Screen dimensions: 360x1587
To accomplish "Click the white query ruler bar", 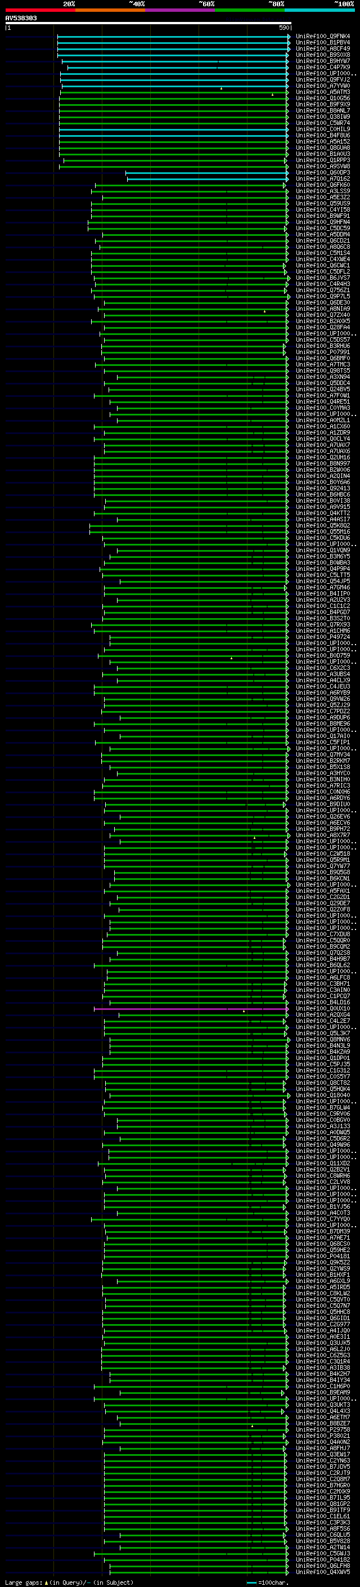I will 148,23.
